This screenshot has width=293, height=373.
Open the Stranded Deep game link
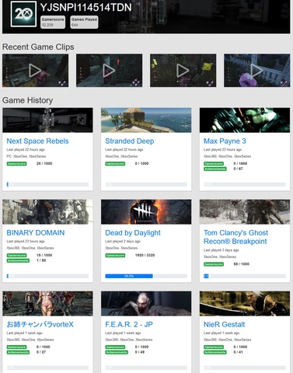click(x=130, y=141)
